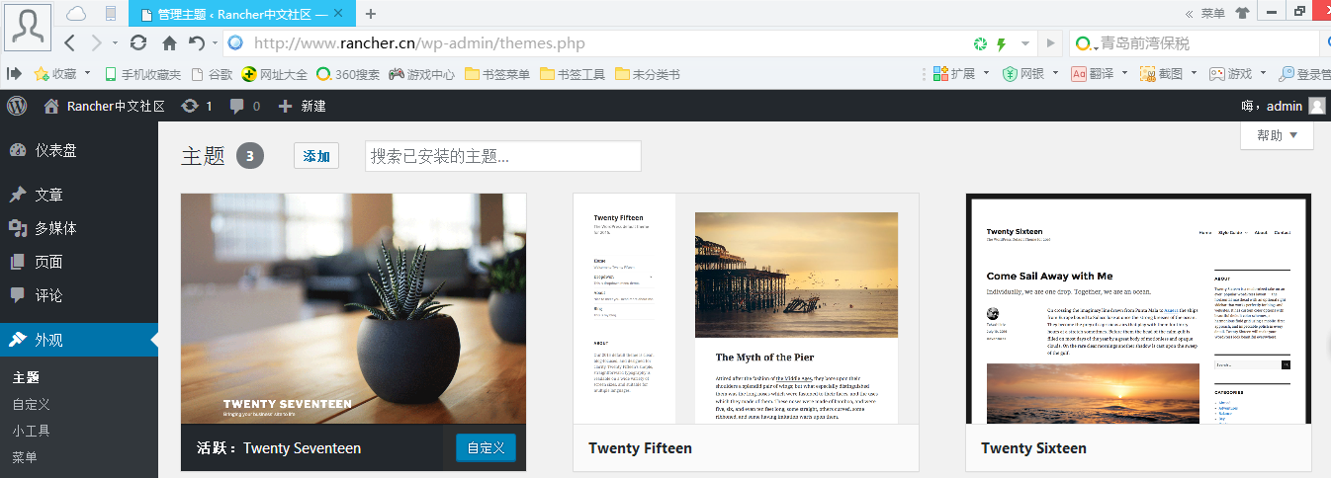Open the 网址大全 bookmark
The height and width of the screenshot is (478, 1331).
point(274,73)
